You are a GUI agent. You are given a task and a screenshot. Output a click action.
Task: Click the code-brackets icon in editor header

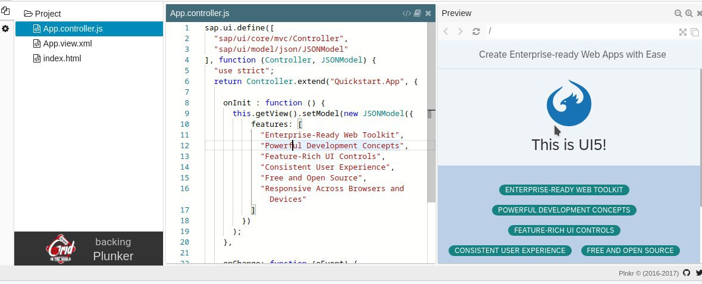(406, 14)
